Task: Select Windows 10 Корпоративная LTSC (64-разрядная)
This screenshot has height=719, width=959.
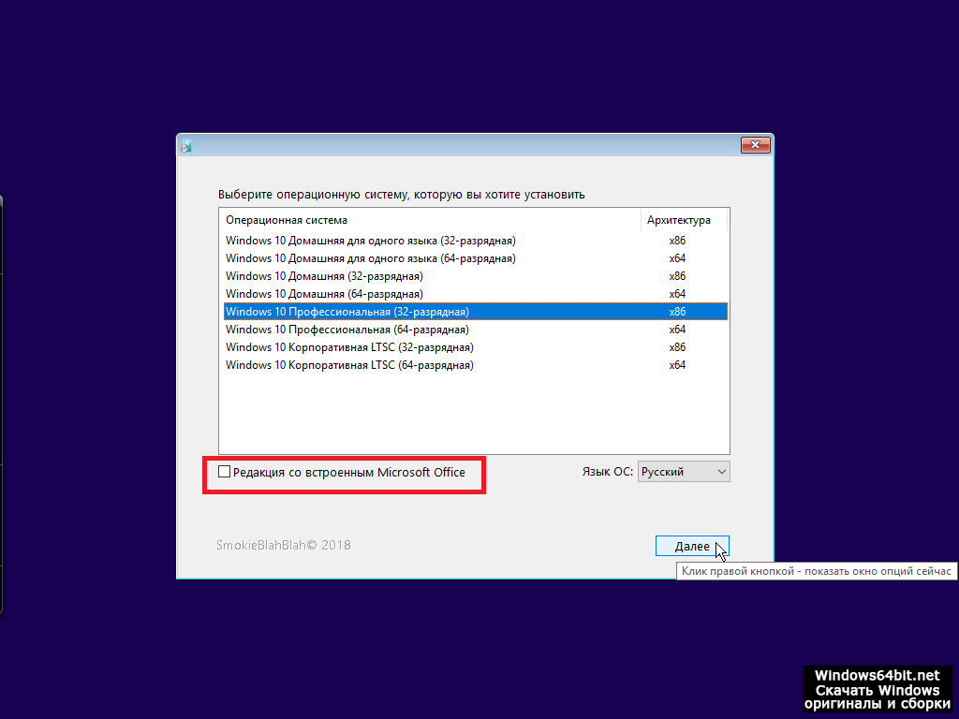Action: (x=349, y=365)
